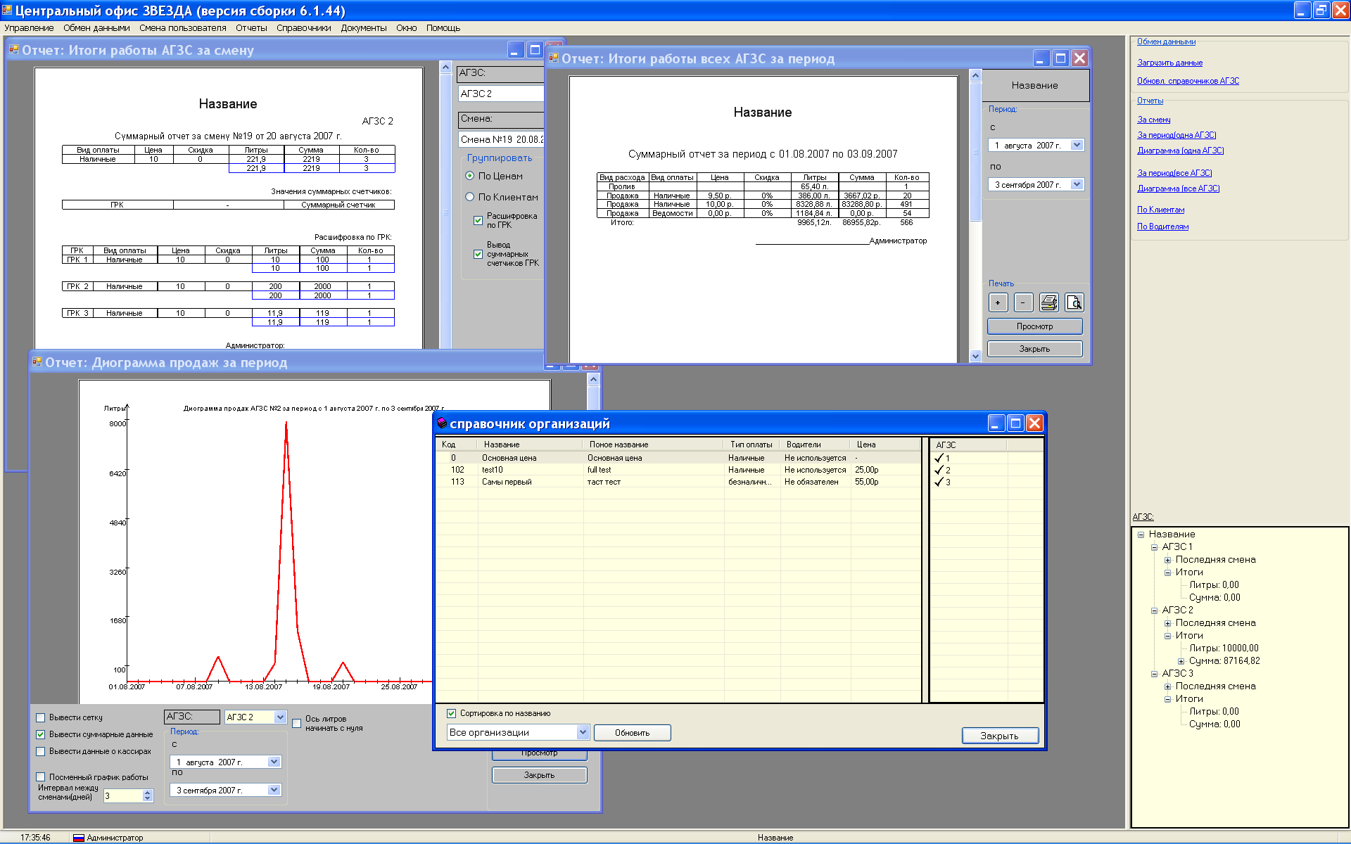Viewport: 1351px width, 844px height.
Task: Click the Диограмма продаж window title icon
Action: (x=37, y=362)
